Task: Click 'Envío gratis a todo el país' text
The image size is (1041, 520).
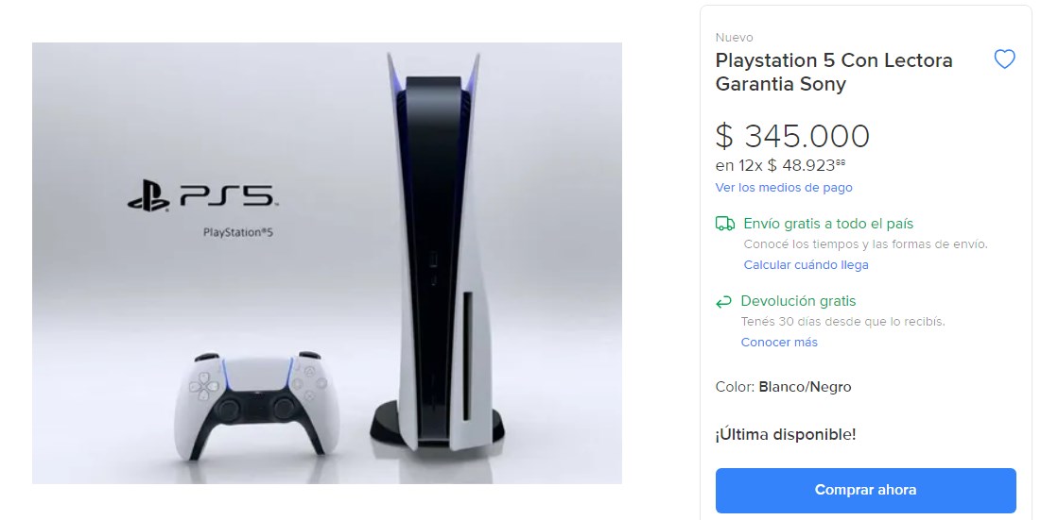Action: (828, 224)
